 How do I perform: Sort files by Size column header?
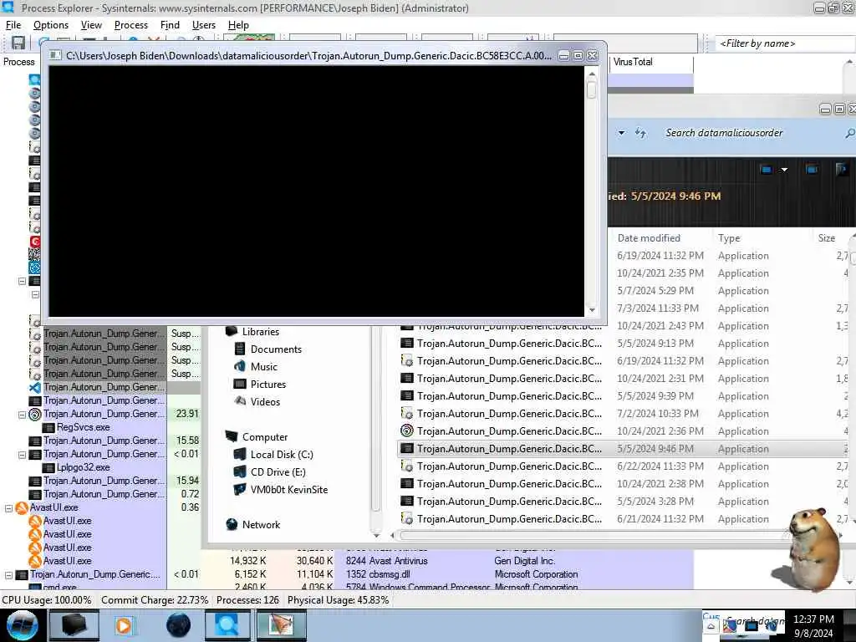(826, 238)
